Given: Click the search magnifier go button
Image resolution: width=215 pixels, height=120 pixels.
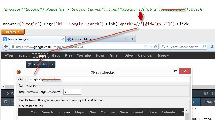Looking at the screenshot, I should point(204,47).
